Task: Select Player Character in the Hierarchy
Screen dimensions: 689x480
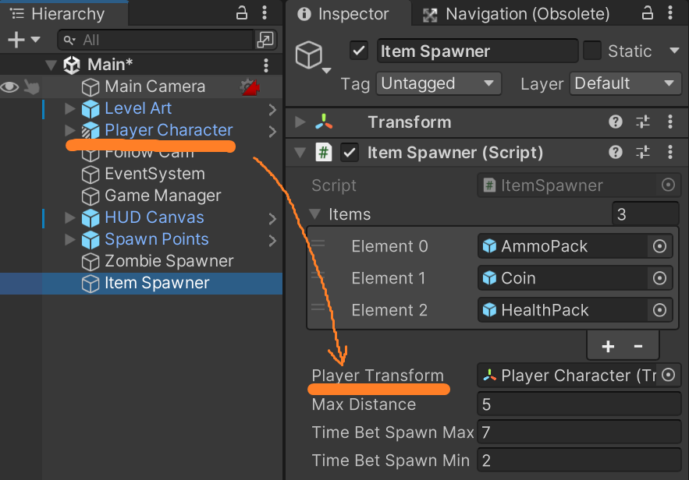Action: pos(169,130)
